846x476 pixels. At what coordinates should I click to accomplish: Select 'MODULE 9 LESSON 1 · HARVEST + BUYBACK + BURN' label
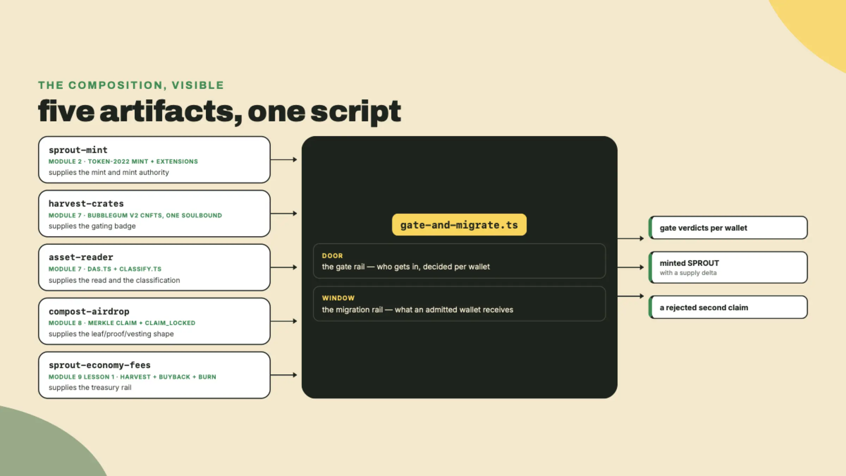[x=132, y=377]
